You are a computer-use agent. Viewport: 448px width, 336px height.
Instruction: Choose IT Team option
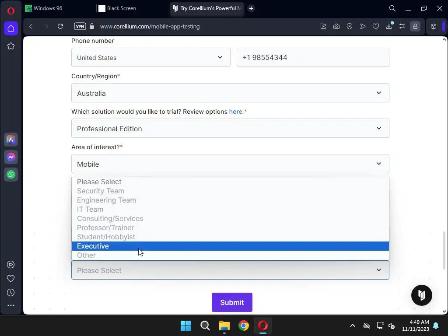pos(230,209)
